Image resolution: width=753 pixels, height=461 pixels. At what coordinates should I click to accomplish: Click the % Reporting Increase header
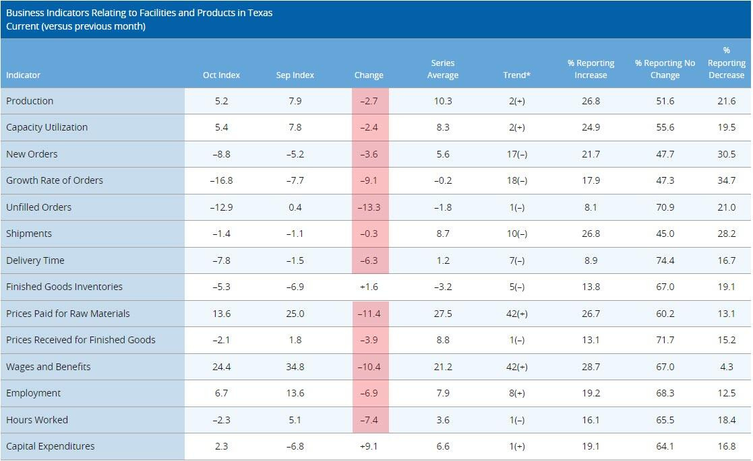click(x=591, y=69)
